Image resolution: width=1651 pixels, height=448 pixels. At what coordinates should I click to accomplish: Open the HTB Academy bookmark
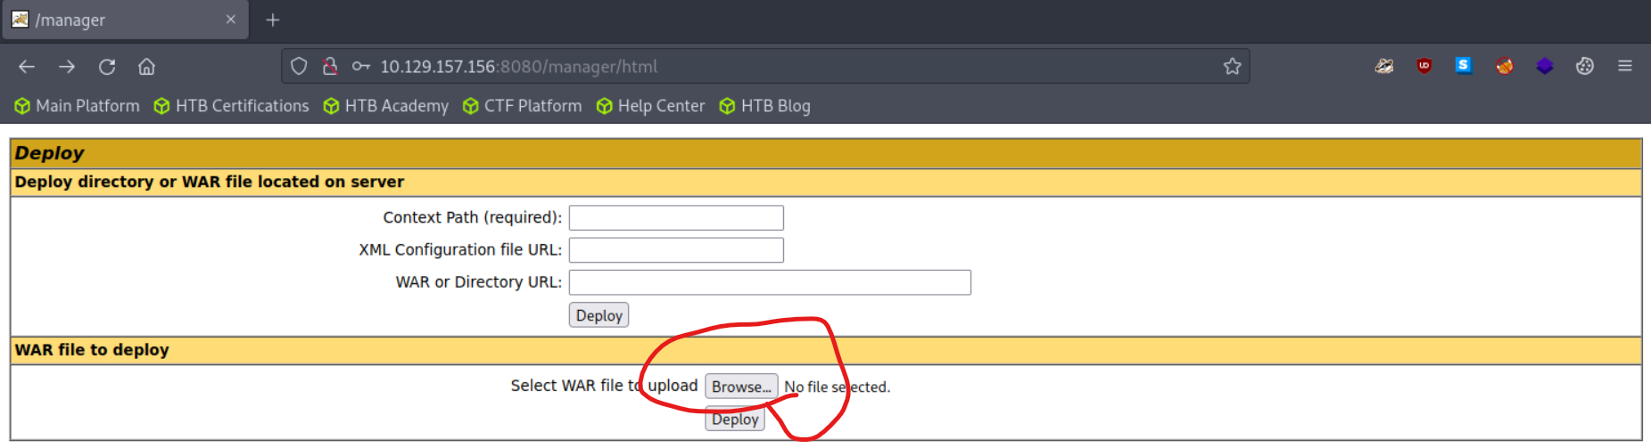[386, 106]
